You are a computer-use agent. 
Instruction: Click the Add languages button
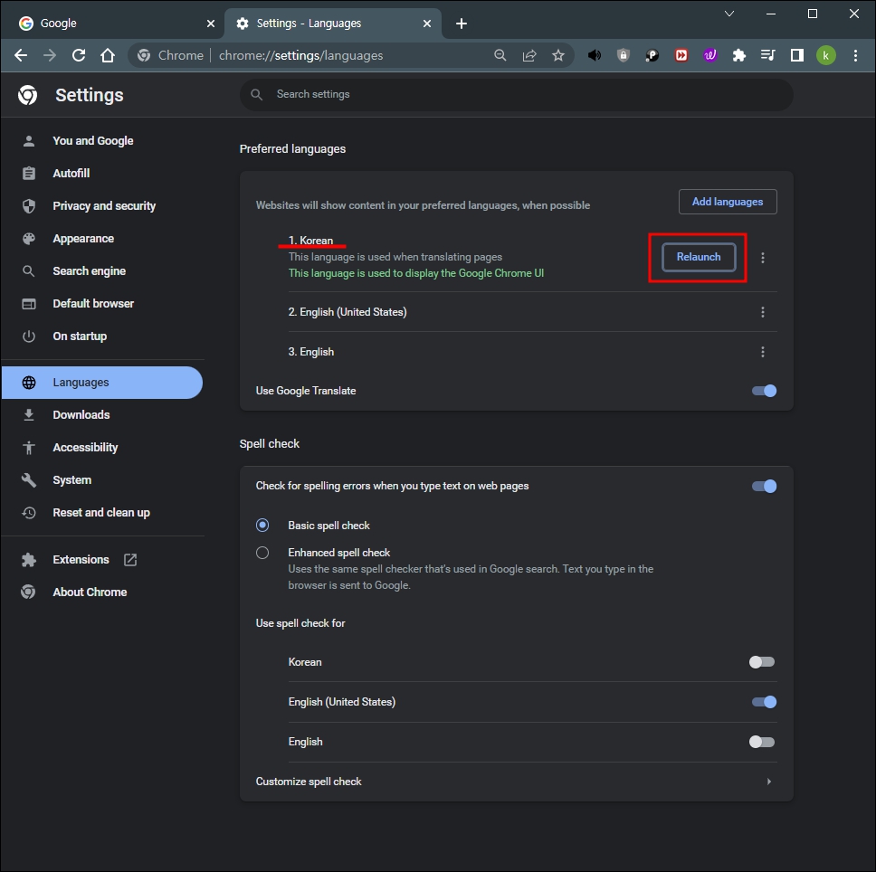(x=728, y=202)
